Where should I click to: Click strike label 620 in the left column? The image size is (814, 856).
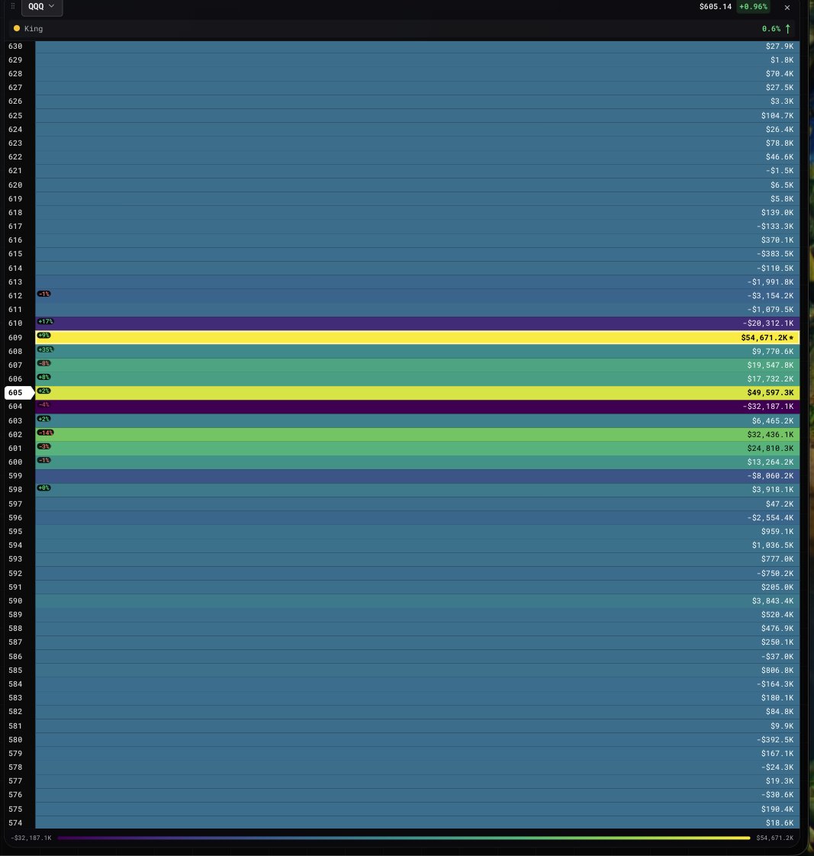pyautogui.click(x=15, y=185)
